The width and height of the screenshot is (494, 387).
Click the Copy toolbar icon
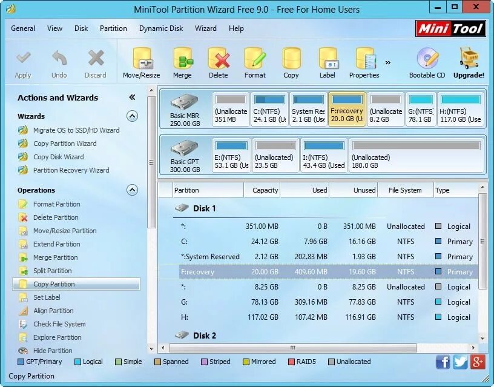(291, 59)
